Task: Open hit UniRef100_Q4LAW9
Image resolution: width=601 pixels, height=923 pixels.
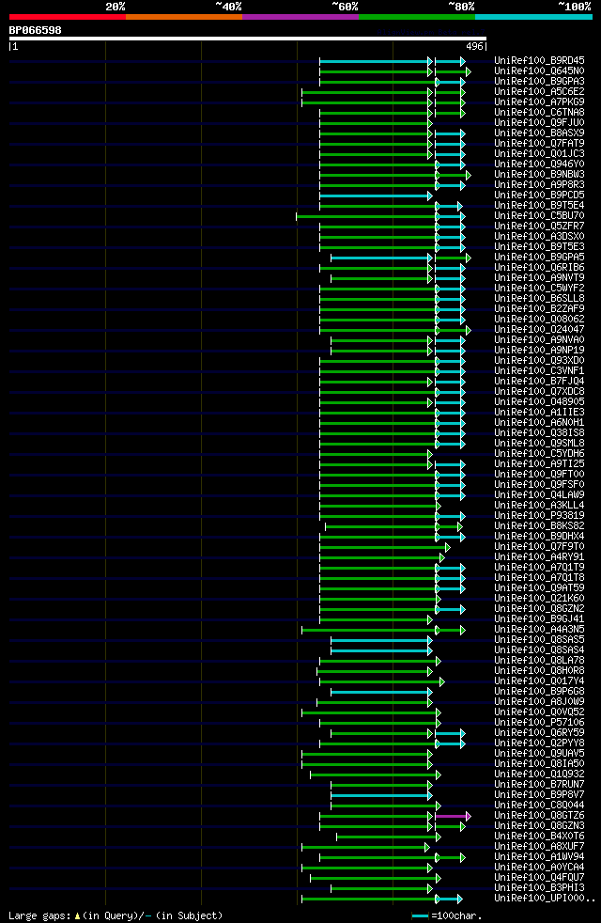Action: [x=539, y=495]
